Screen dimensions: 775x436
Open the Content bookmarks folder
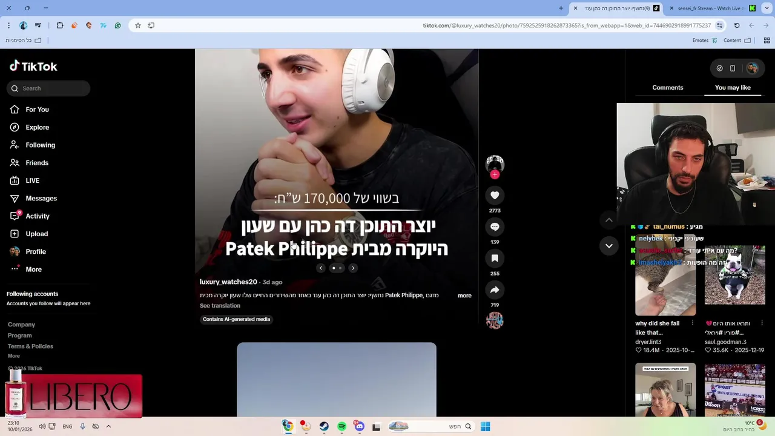(x=737, y=41)
